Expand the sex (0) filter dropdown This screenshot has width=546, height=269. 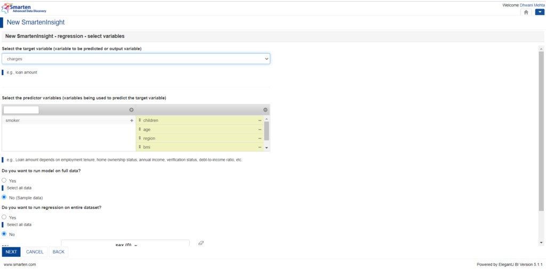(126, 243)
